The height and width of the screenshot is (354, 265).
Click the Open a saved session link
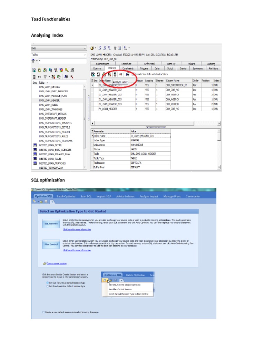click(x=57, y=263)
